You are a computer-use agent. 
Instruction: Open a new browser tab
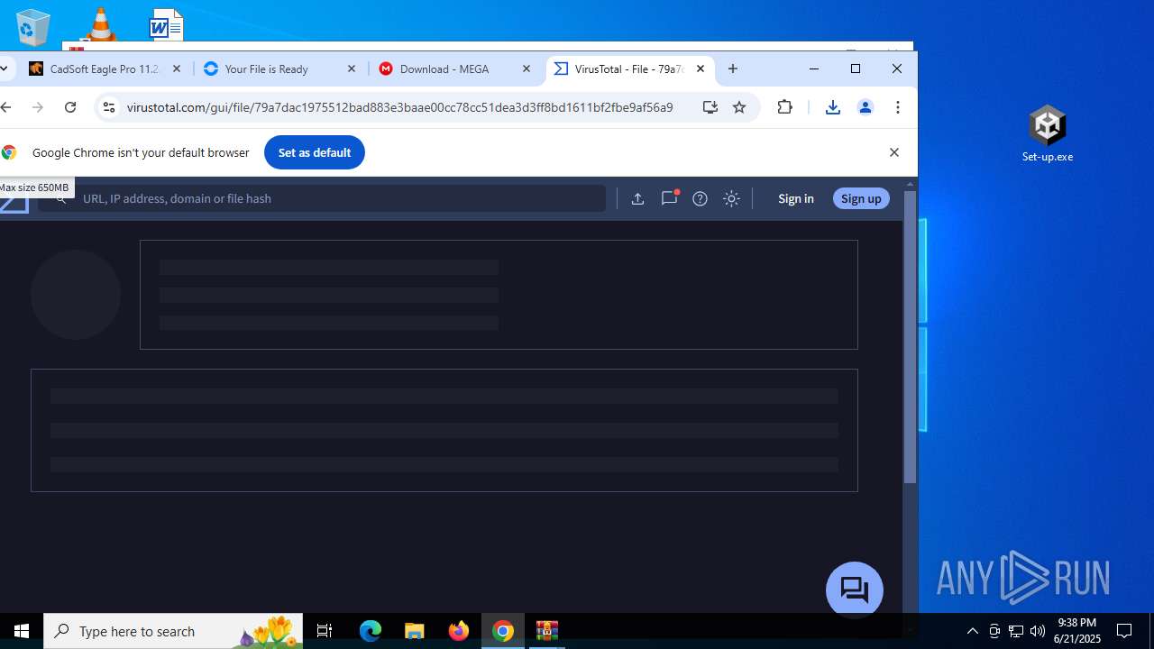pyautogui.click(x=733, y=69)
